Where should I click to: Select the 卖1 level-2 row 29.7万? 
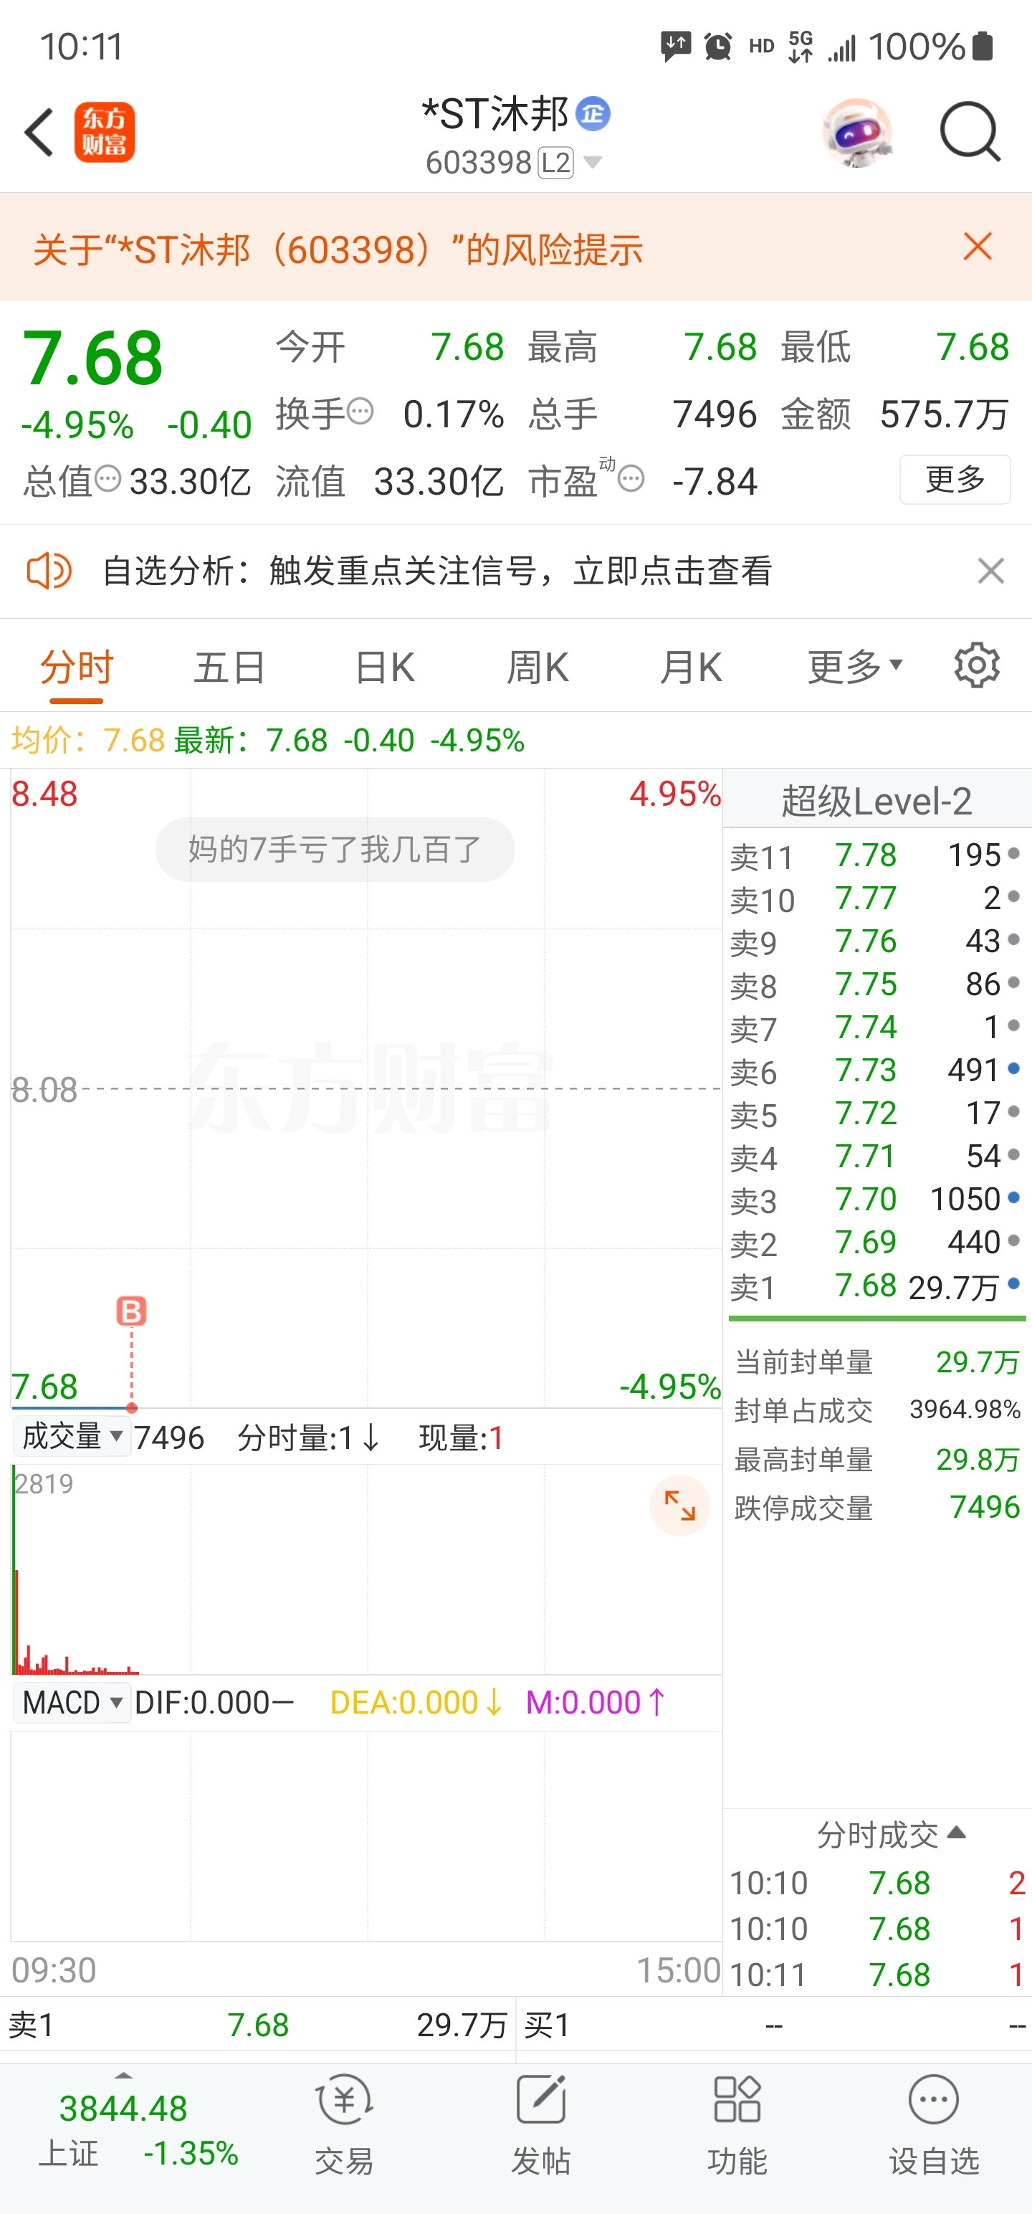click(x=876, y=1286)
